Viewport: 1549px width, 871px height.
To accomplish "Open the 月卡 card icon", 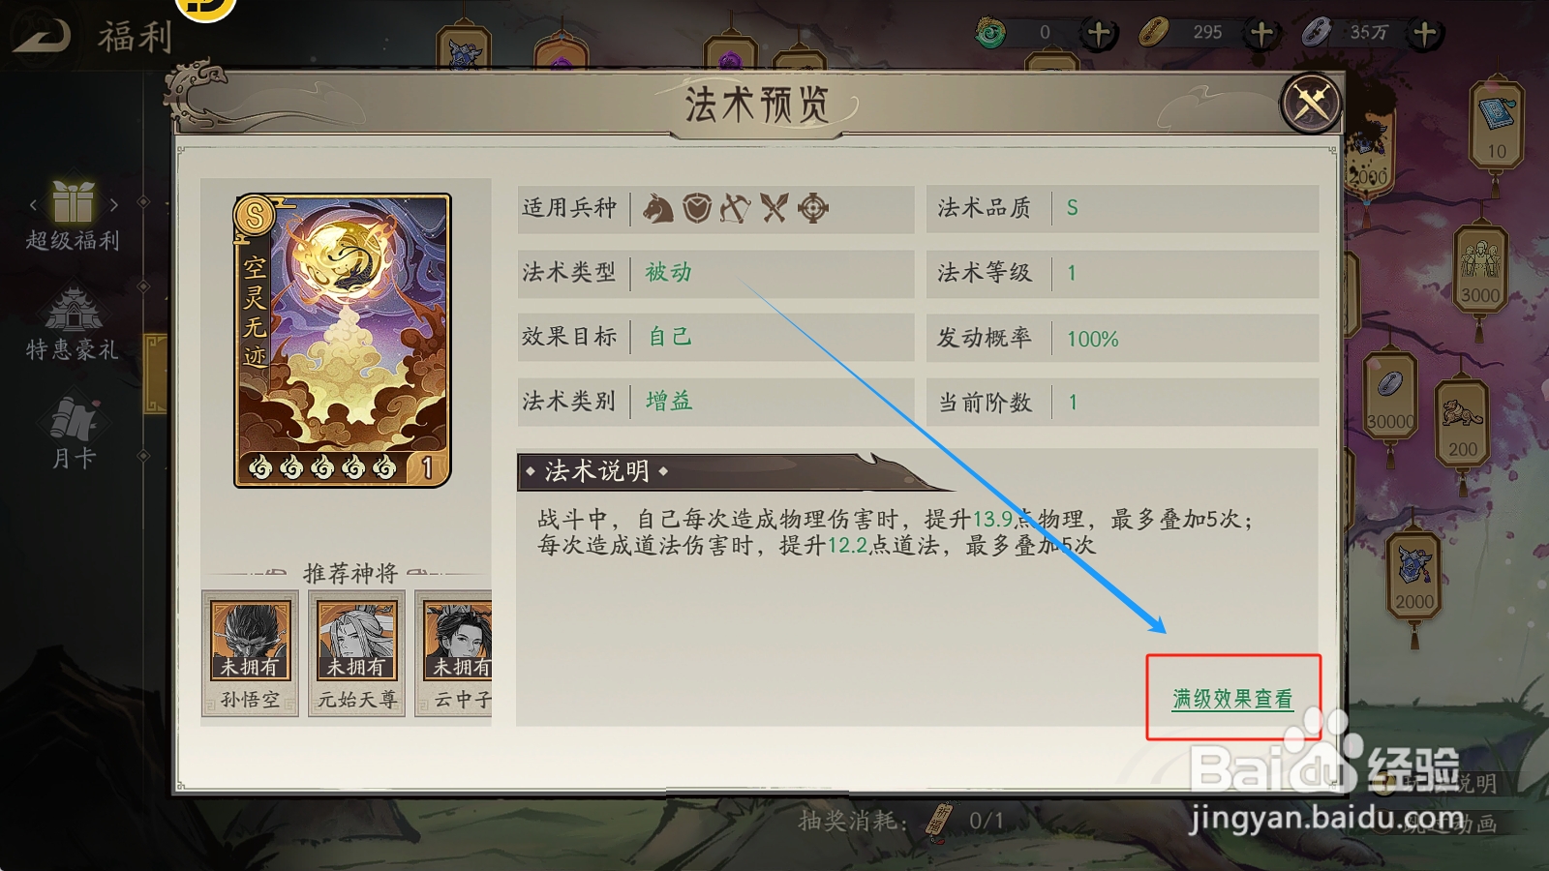I will (x=74, y=419).
